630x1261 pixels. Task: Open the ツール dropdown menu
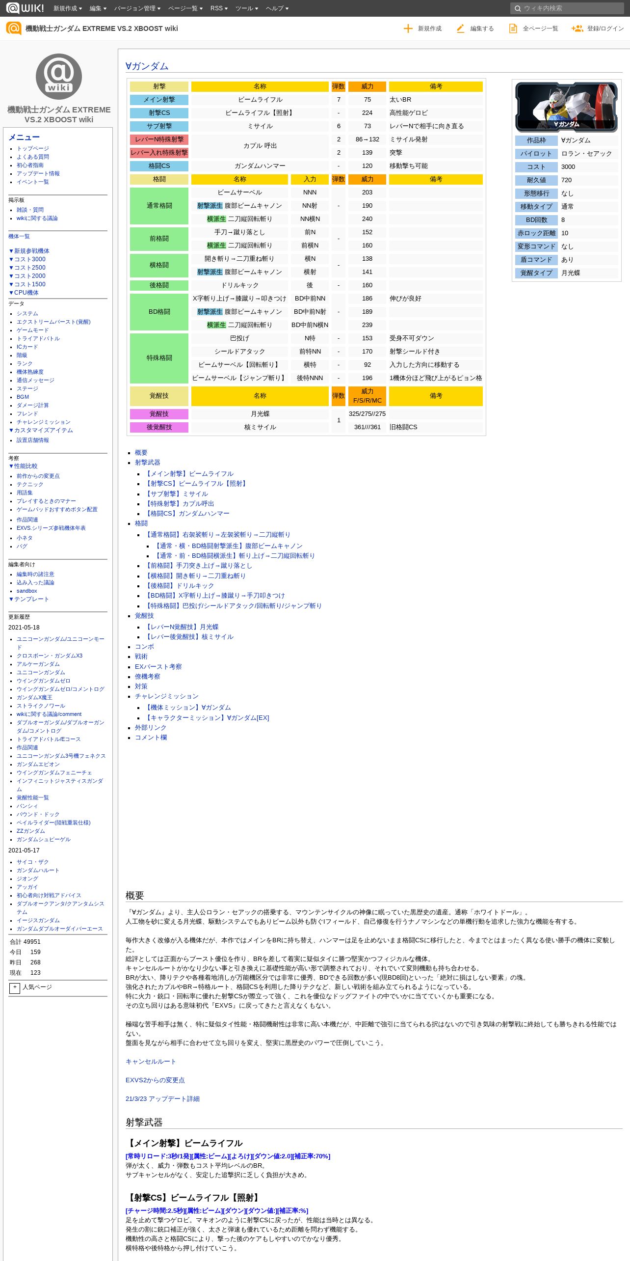pos(247,8)
